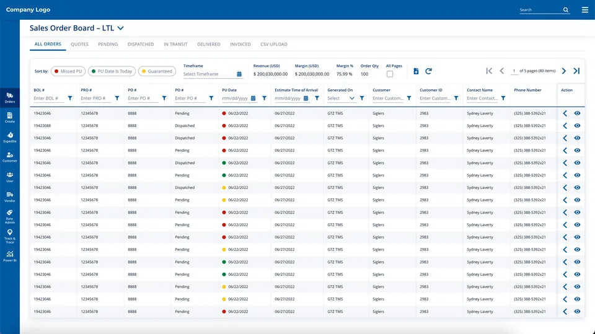
Task: Click the export file icon beside refresh
Action: click(x=416, y=71)
